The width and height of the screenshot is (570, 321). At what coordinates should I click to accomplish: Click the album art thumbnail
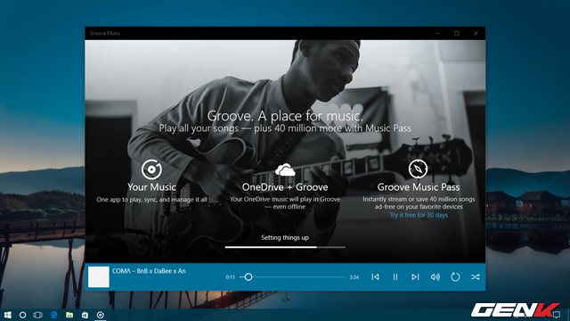[x=99, y=277]
